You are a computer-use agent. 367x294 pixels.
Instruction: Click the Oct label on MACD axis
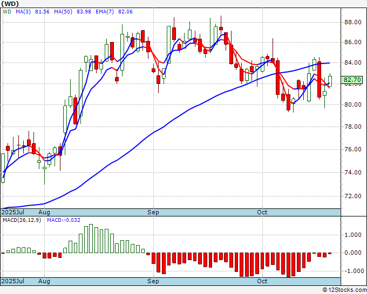[x=262, y=281]
